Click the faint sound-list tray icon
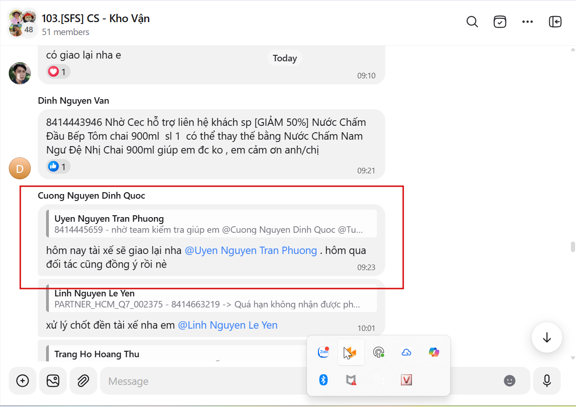The width and height of the screenshot is (576, 407). [379, 380]
